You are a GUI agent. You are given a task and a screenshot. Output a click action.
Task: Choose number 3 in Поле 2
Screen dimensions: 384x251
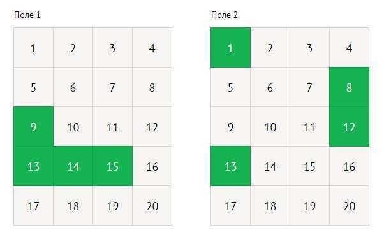pyautogui.click(x=309, y=47)
